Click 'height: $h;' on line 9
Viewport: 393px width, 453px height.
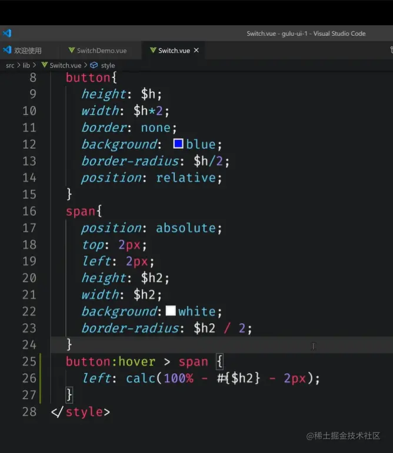pos(121,94)
